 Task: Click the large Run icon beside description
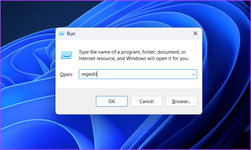click(66, 55)
